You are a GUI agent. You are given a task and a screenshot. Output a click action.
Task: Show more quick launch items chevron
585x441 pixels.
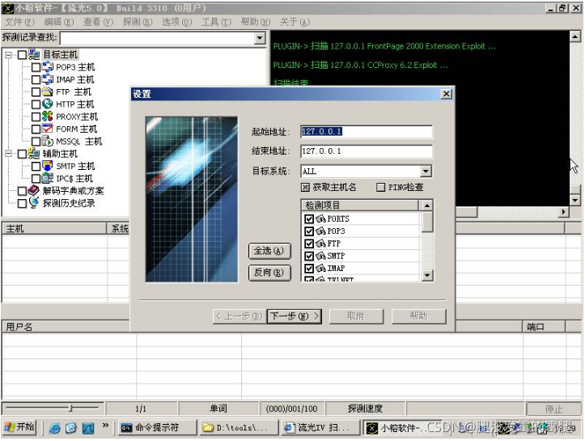point(105,425)
